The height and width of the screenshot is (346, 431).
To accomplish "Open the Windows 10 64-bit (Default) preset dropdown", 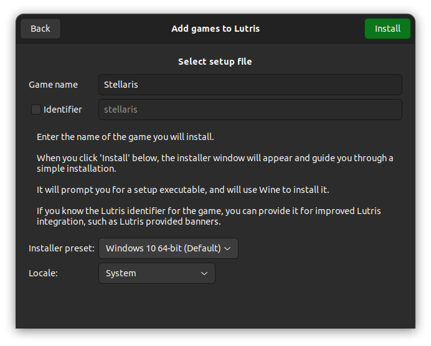I will point(168,248).
